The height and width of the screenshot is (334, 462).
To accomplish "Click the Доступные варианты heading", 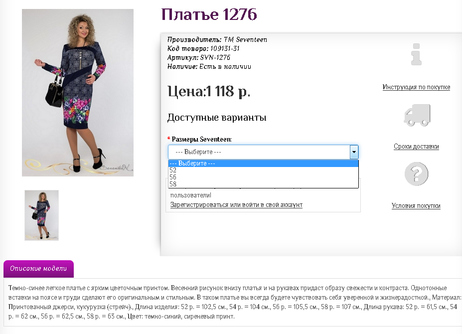I will click(x=217, y=117).
